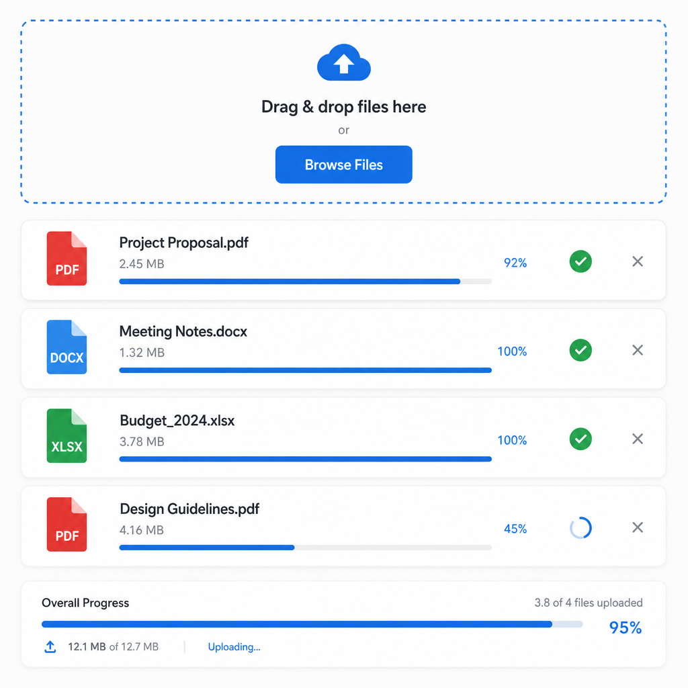Viewport: 688px width, 688px height.
Task: Click the Browse Files button
Action: pos(343,165)
